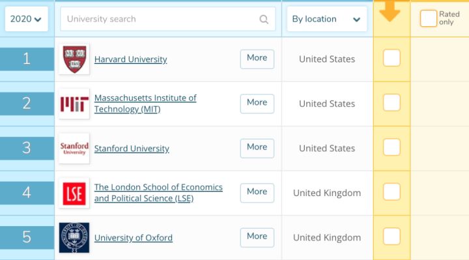Click the University of Oxford crest logo

pyautogui.click(x=74, y=238)
